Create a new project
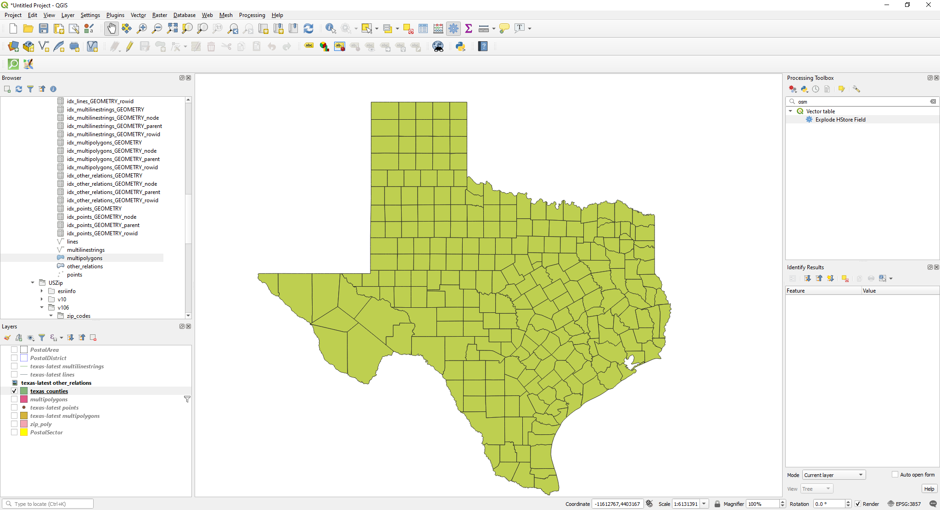This screenshot has width=940, height=510. coord(13,28)
